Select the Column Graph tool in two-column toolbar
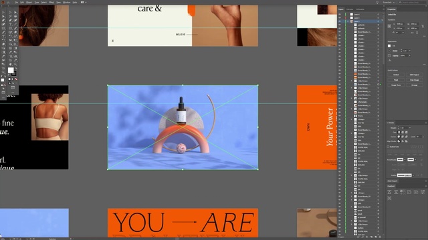428x240 pixels. tap(15, 56)
